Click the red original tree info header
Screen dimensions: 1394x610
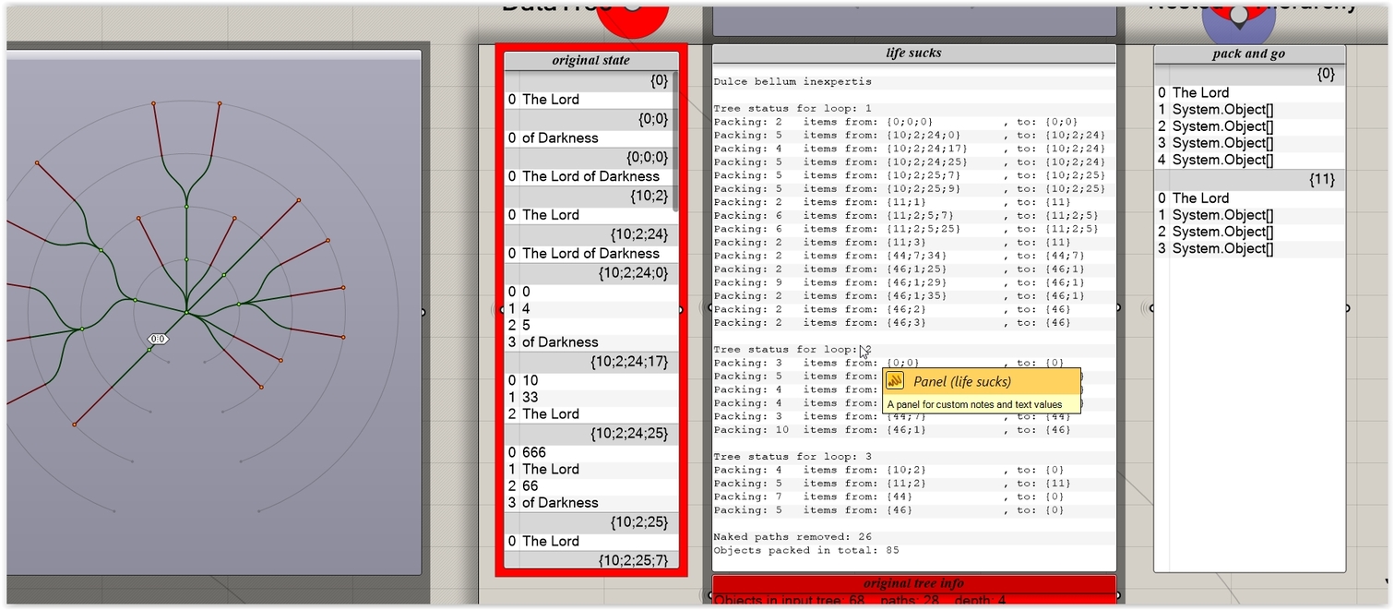pyautogui.click(x=912, y=583)
